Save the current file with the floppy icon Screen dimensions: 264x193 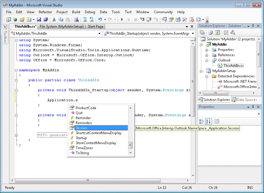click(x=39, y=19)
